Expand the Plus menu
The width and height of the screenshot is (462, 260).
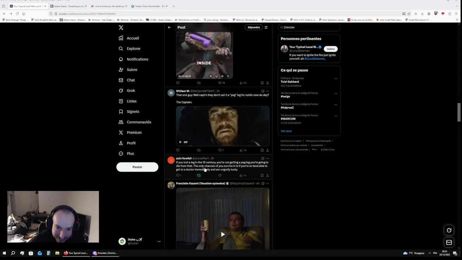point(126,153)
